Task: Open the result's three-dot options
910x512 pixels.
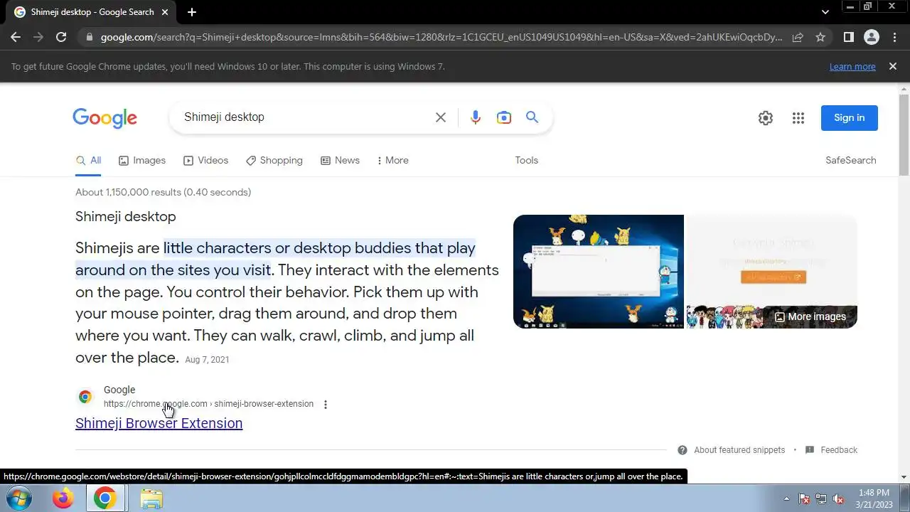Action: [326, 405]
